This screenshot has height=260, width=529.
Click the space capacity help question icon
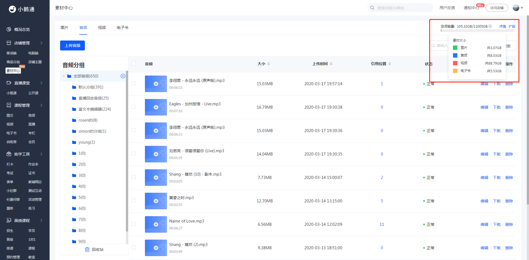pyautogui.click(x=490, y=26)
